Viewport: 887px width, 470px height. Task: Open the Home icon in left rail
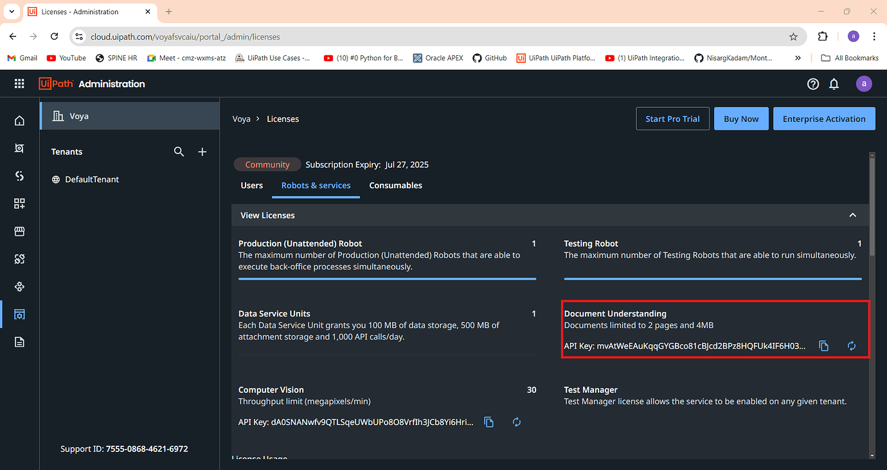(x=19, y=121)
